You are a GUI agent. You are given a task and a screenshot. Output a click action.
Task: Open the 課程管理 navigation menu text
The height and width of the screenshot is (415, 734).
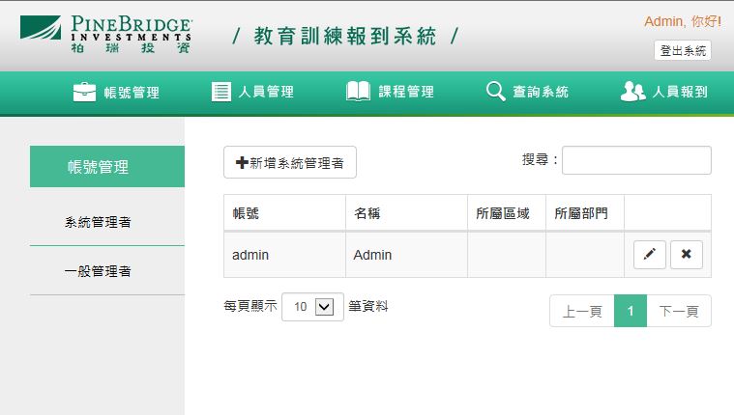click(406, 92)
